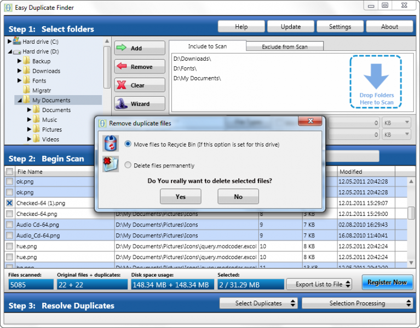Open the Select Duplicates dropdown
The image size is (420, 328).
[x=258, y=303]
